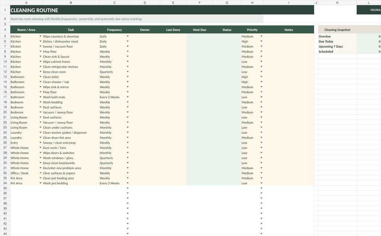The width and height of the screenshot is (381, 236).
Task: Click the Status column heading
Action: click(x=227, y=30)
